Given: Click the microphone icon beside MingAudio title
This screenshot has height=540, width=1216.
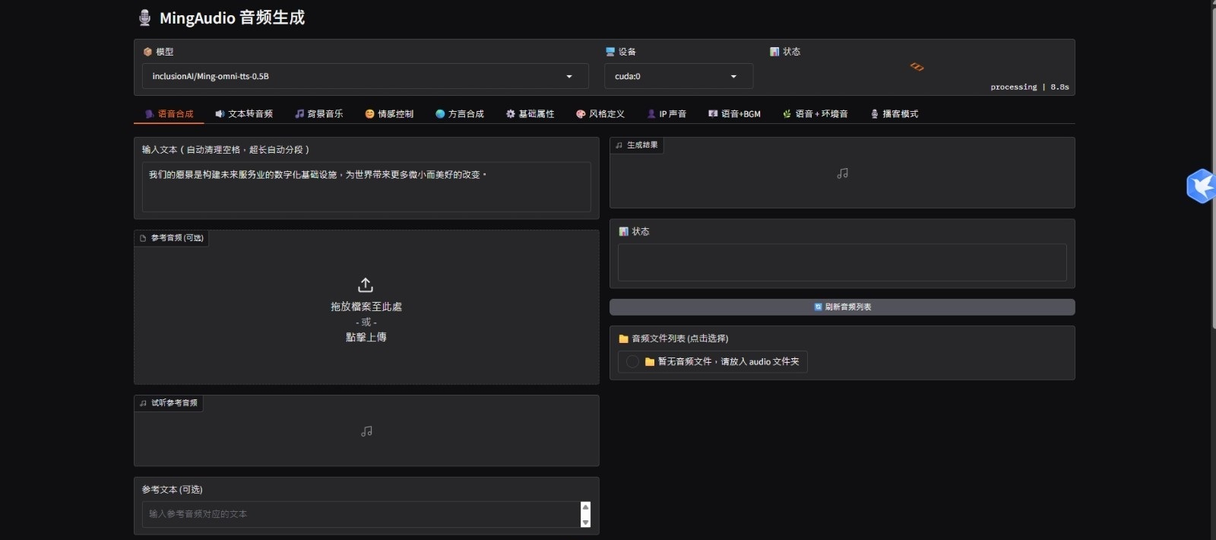Looking at the screenshot, I should [144, 17].
